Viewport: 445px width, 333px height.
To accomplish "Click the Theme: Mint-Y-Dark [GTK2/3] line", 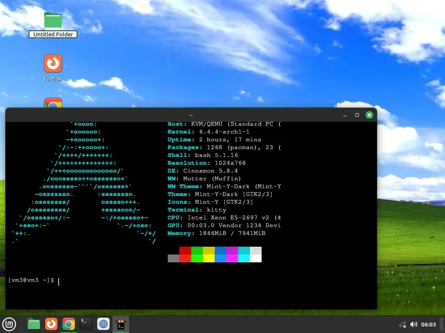I will pyautogui.click(x=220, y=194).
